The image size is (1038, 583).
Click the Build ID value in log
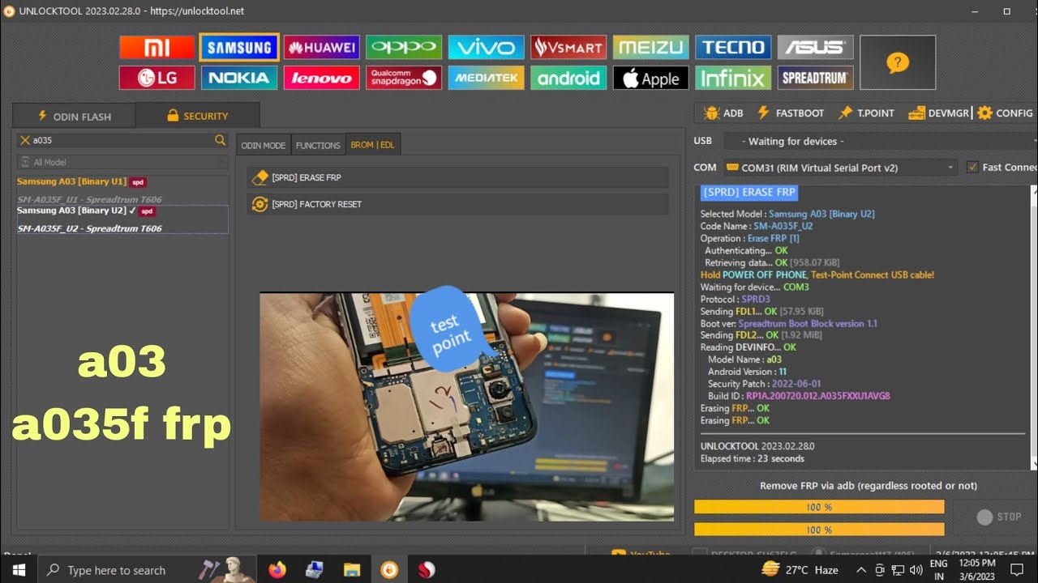point(818,396)
